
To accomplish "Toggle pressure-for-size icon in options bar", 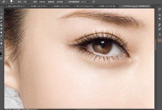I will click(x=93, y=2).
